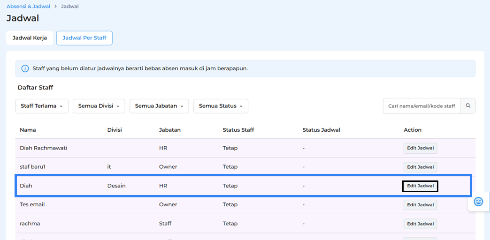Click Edit Jadwal for rachma

point(420,224)
